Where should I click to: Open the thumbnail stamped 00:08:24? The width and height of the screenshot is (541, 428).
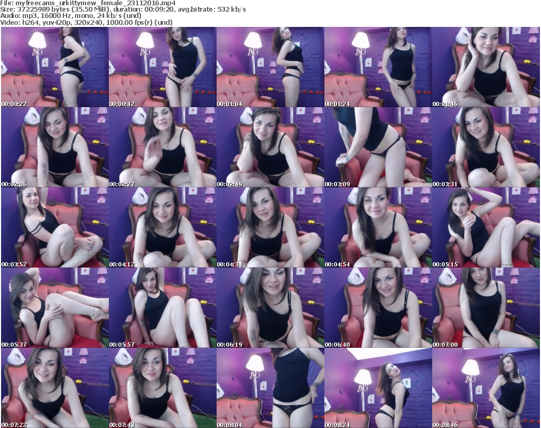pyautogui.click(x=378, y=388)
